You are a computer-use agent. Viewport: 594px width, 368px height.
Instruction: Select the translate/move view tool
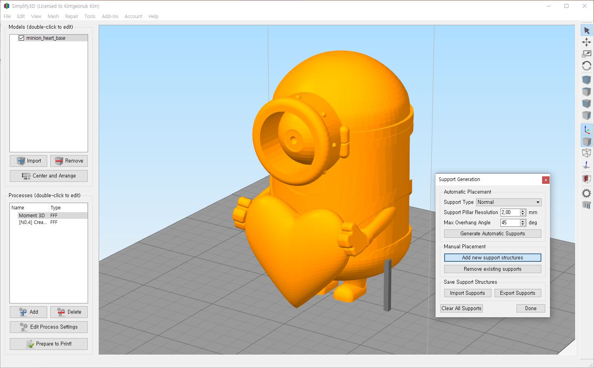(x=587, y=42)
